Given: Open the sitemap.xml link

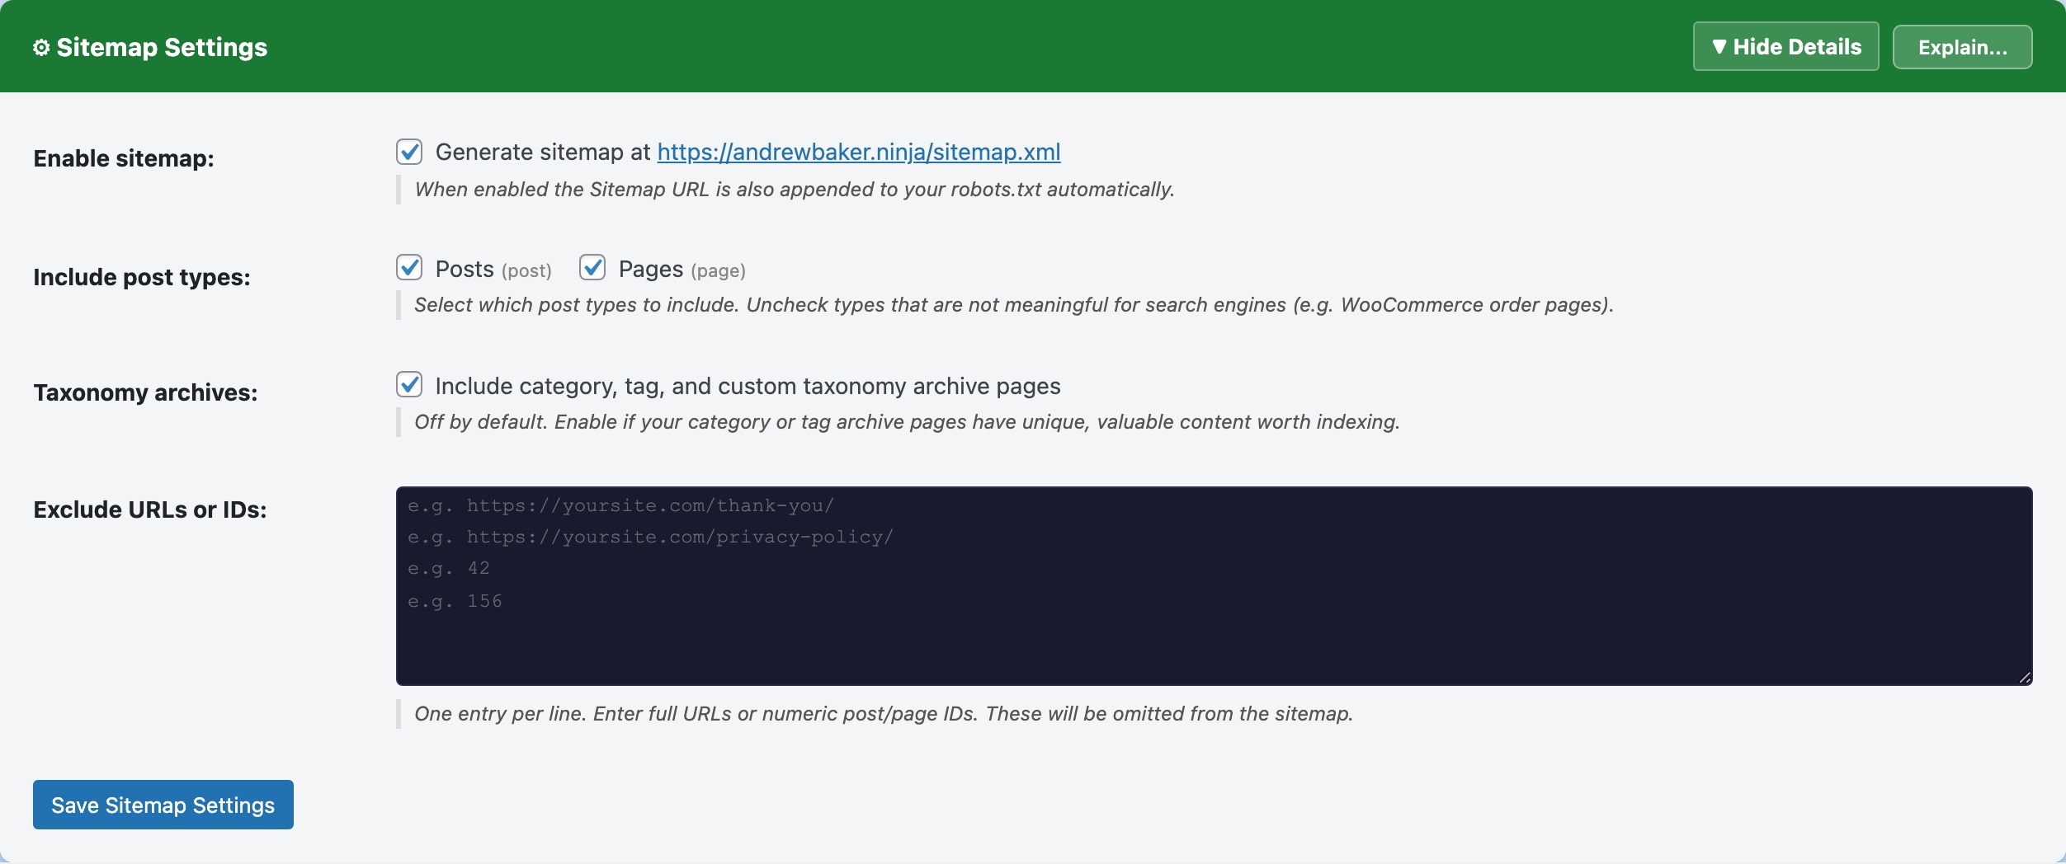Looking at the screenshot, I should pos(858,152).
